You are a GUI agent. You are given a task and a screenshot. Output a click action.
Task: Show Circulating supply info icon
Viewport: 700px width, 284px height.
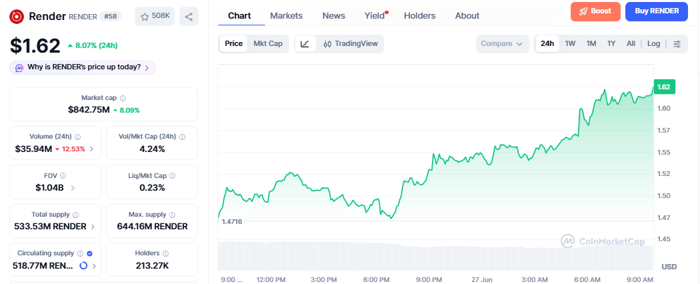click(x=81, y=253)
